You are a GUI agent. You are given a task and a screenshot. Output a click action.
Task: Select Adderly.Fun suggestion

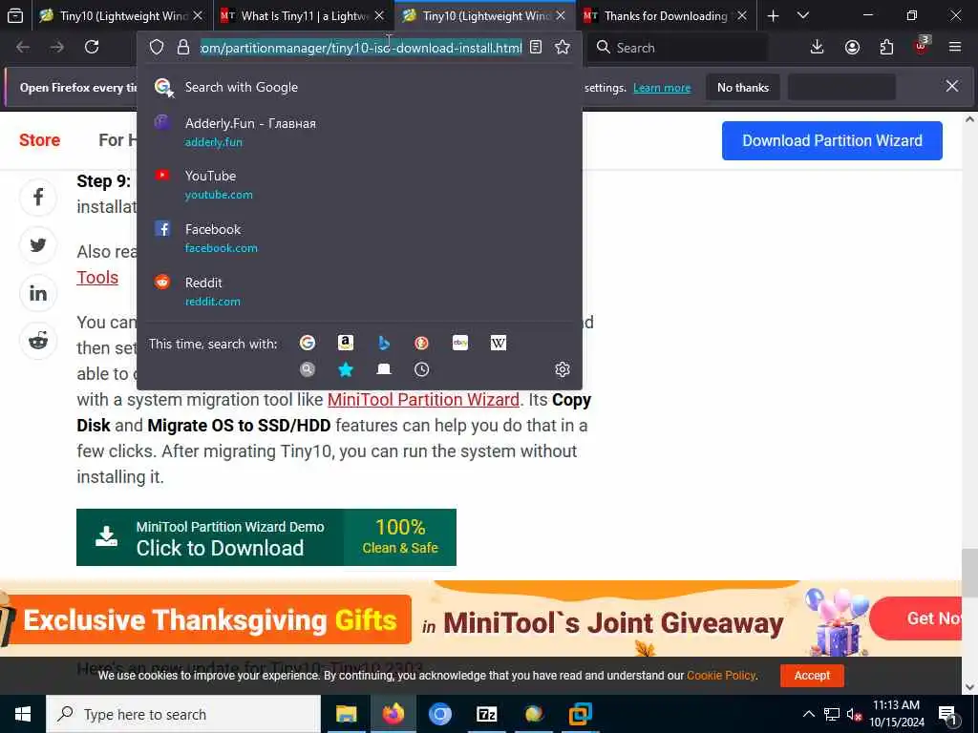click(x=359, y=132)
